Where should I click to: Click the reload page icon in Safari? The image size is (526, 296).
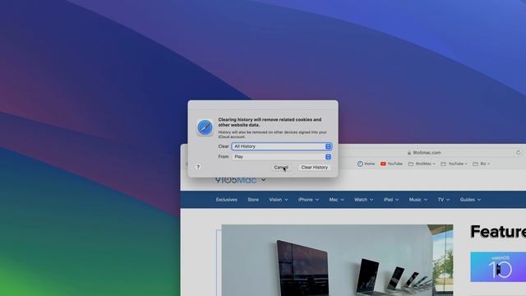pos(519,152)
